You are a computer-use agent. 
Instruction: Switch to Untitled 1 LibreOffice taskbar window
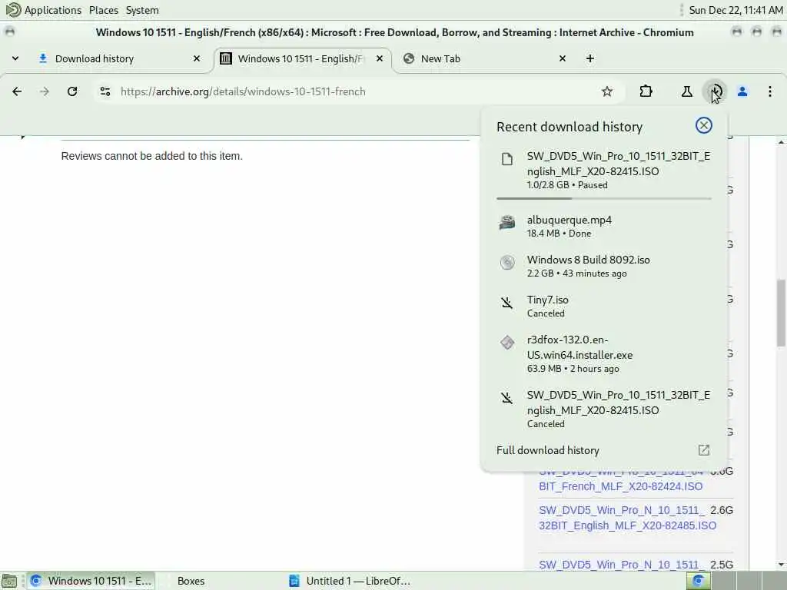[x=350, y=581]
